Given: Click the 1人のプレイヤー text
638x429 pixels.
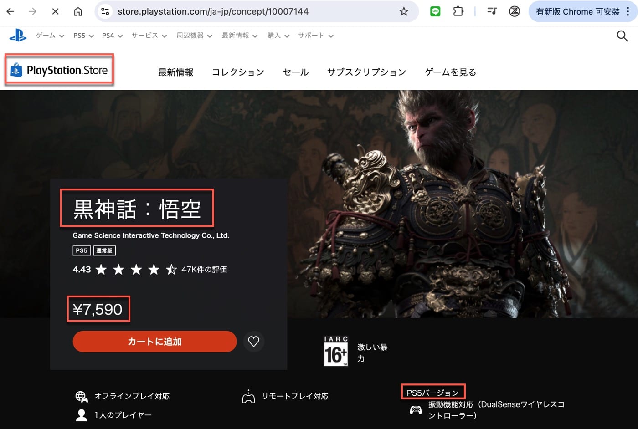Looking at the screenshot, I should (123, 415).
